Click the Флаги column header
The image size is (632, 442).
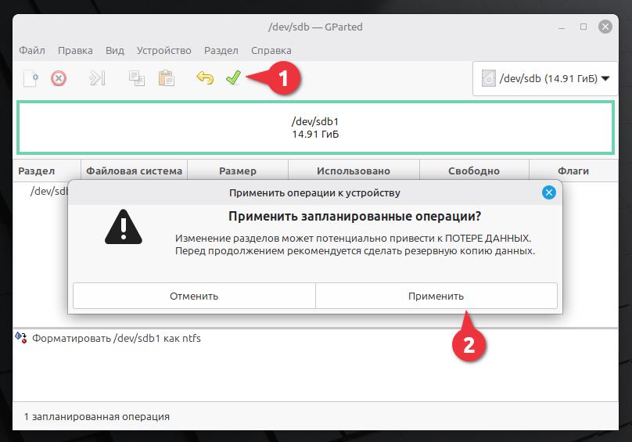point(573,171)
